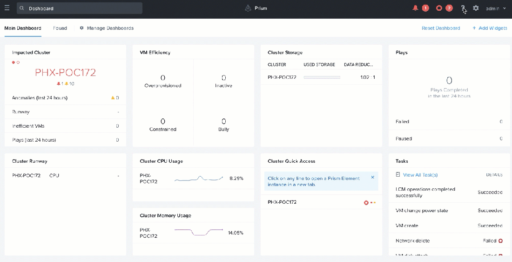Click Plays (last 24 hours) row

click(x=65, y=140)
